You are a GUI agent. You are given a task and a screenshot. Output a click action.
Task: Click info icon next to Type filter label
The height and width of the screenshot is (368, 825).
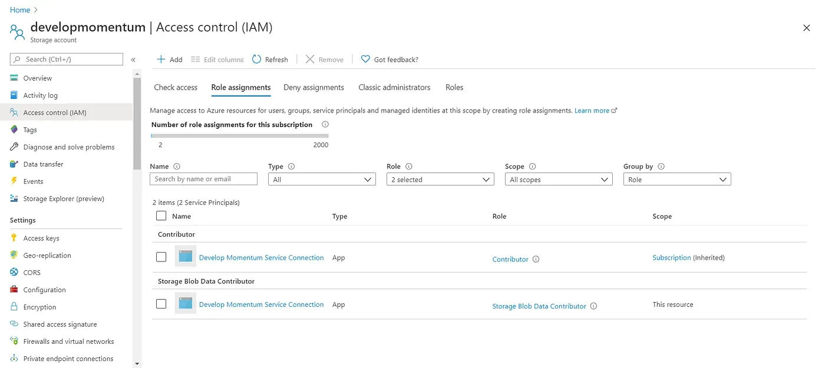tap(291, 167)
